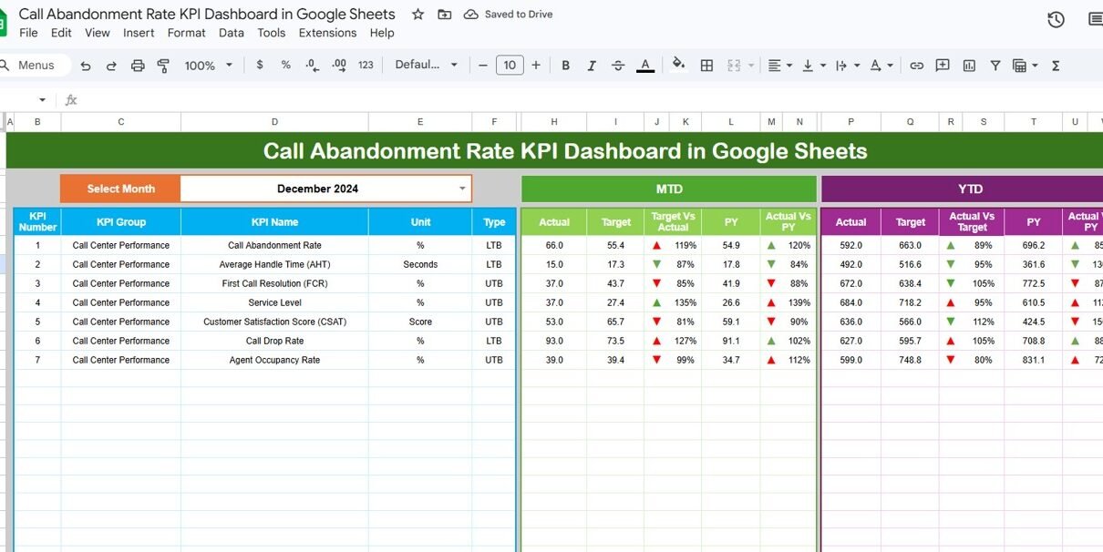1103x552 pixels.
Task: Open the Extensions menu
Action: (327, 33)
